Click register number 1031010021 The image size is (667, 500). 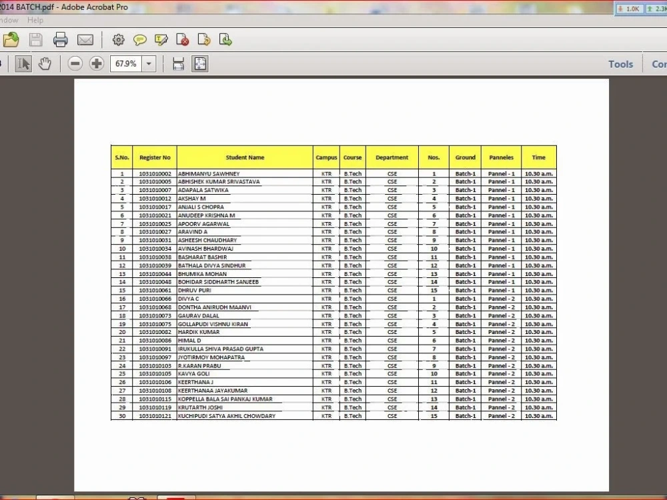click(155, 215)
